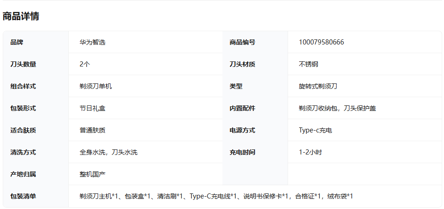Click the 包装形式 value 节日礼盒
The height and width of the screenshot is (209, 444).
[92, 108]
